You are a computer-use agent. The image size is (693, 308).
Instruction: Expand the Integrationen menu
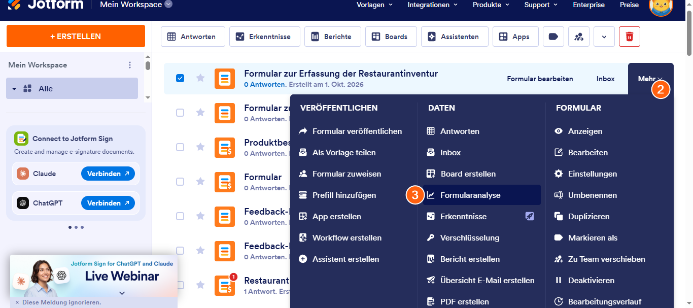[x=433, y=5]
